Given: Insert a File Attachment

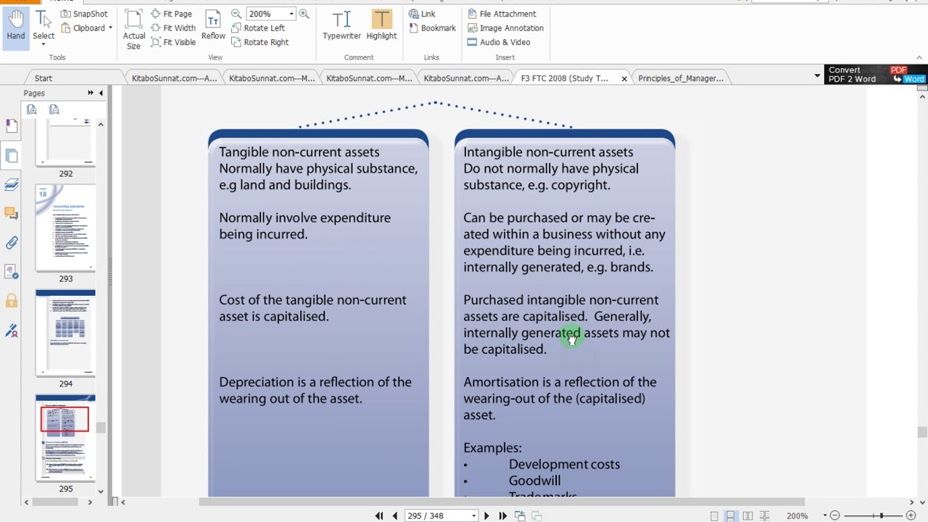Looking at the screenshot, I should [x=502, y=14].
